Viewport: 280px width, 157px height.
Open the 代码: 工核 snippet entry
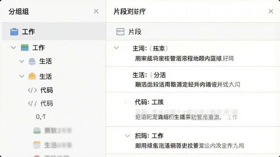pos(193,109)
